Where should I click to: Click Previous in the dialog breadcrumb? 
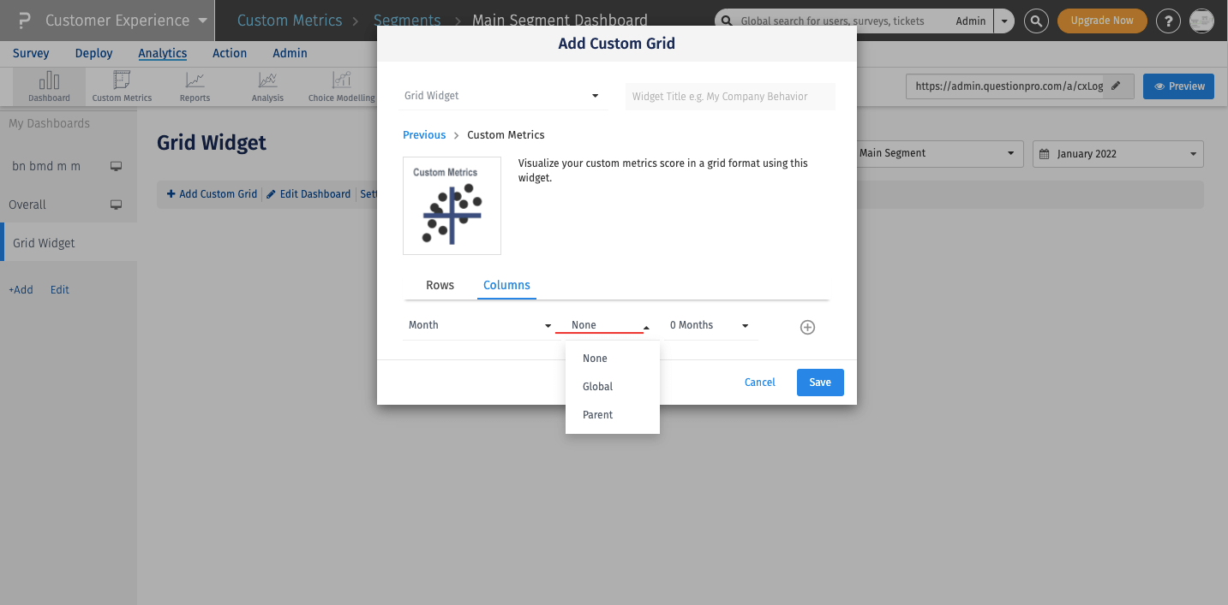click(x=423, y=134)
